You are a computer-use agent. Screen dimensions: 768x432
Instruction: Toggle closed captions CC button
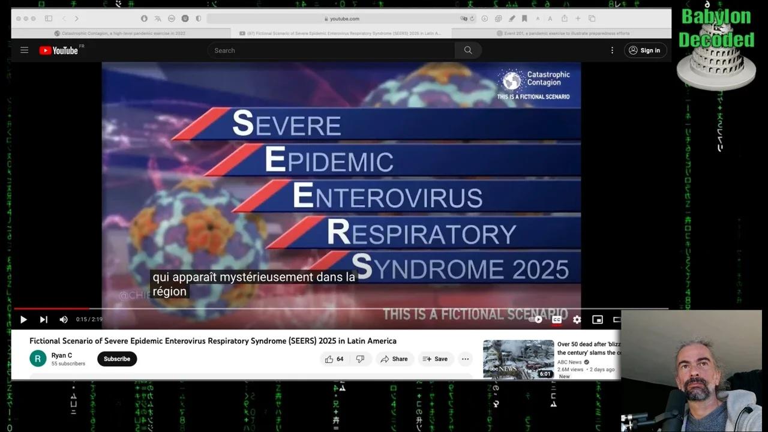pyautogui.click(x=557, y=320)
